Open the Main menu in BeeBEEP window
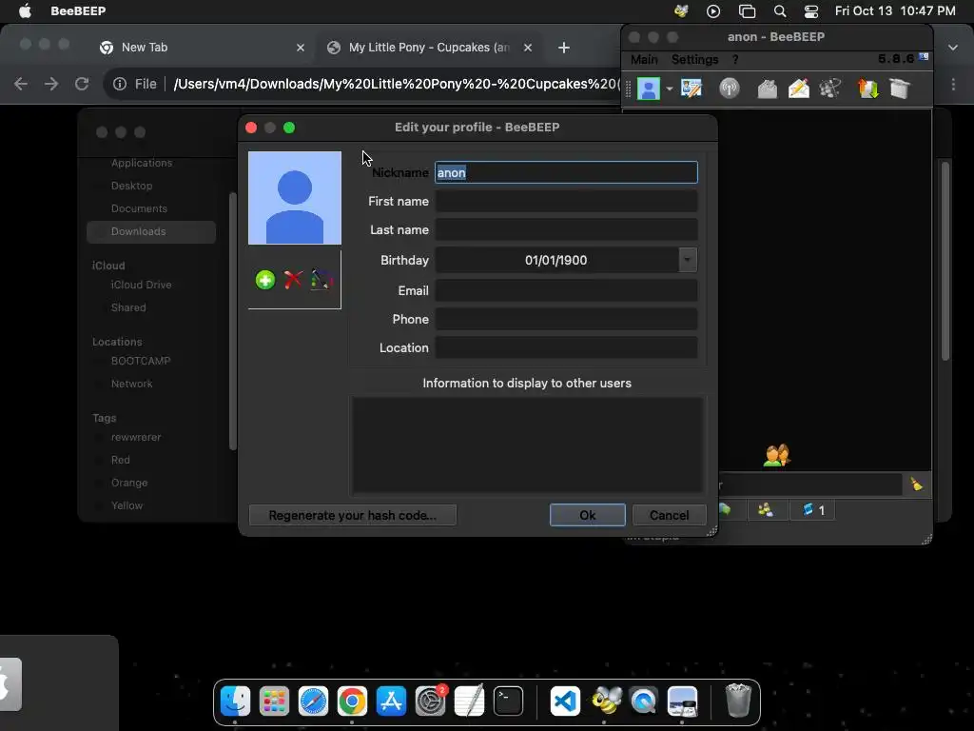This screenshot has height=731, width=974. pyautogui.click(x=644, y=59)
